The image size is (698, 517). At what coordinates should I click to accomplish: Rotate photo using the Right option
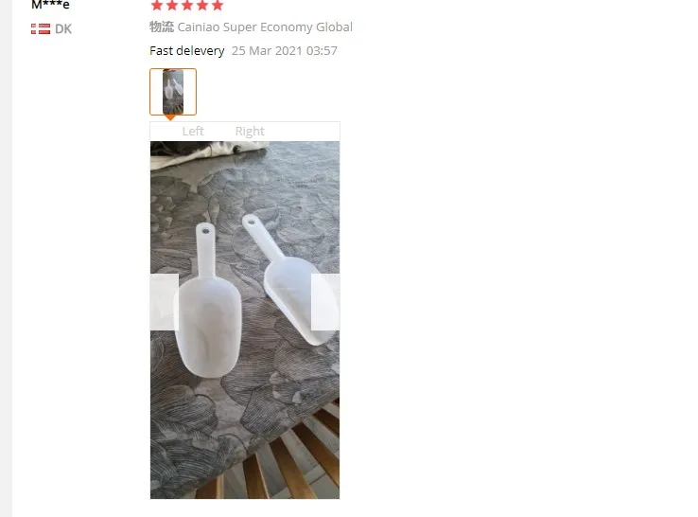tap(250, 131)
